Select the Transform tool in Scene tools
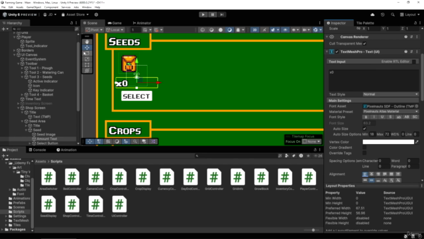This screenshot has width=424, height=239. [x=87, y=71]
